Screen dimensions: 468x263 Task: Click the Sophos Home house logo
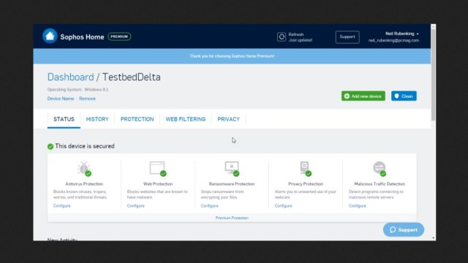tap(50, 37)
